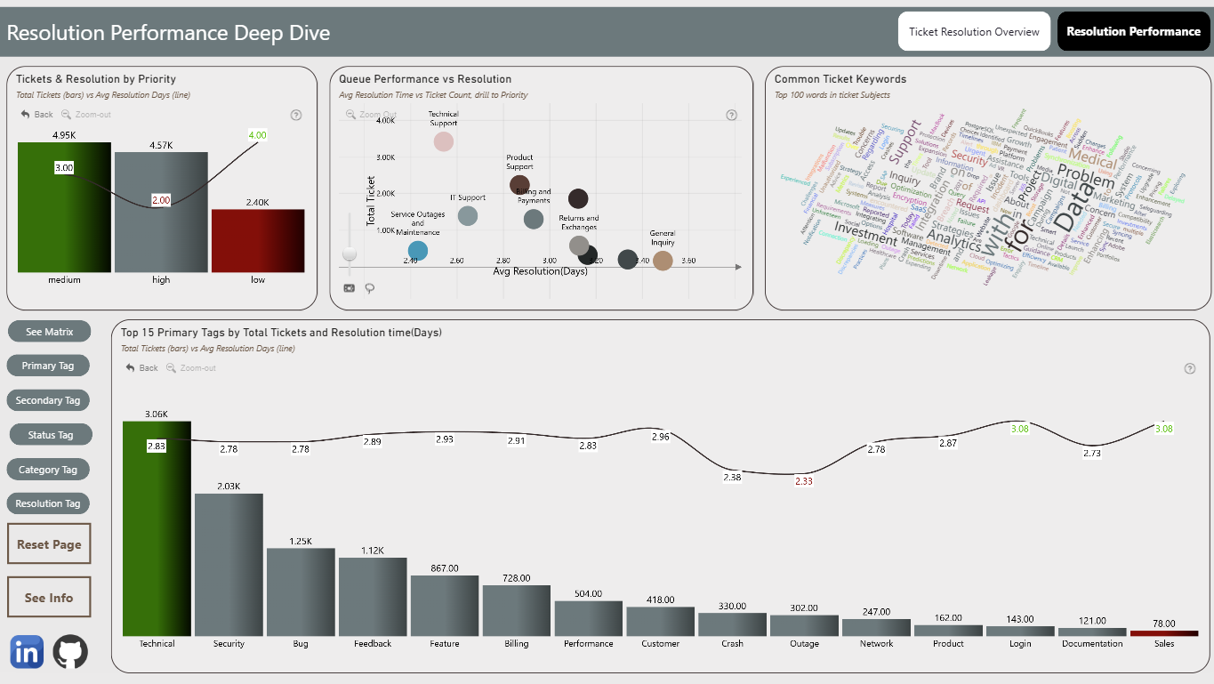The image size is (1214, 684).
Task: Open the LinkedIn profile icon
Action: 28,652
